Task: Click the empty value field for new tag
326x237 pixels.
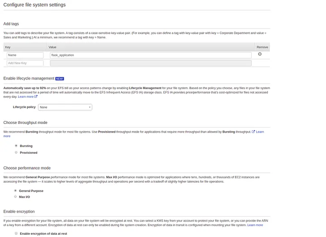Action: pyautogui.click(x=150, y=63)
